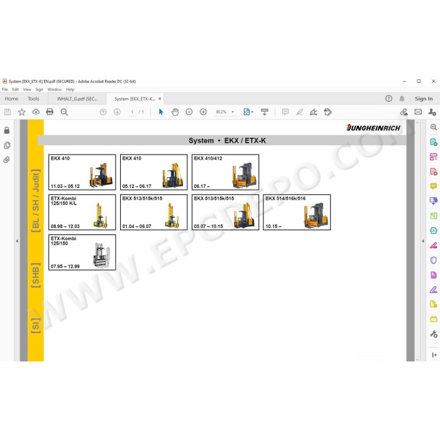Image resolution: width=440 pixels, height=440 pixels.
Task: Click the [SHB] sidebar link
Action: pos(36,275)
